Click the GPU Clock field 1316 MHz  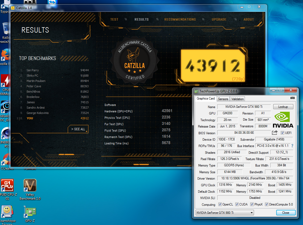coord(225,185)
